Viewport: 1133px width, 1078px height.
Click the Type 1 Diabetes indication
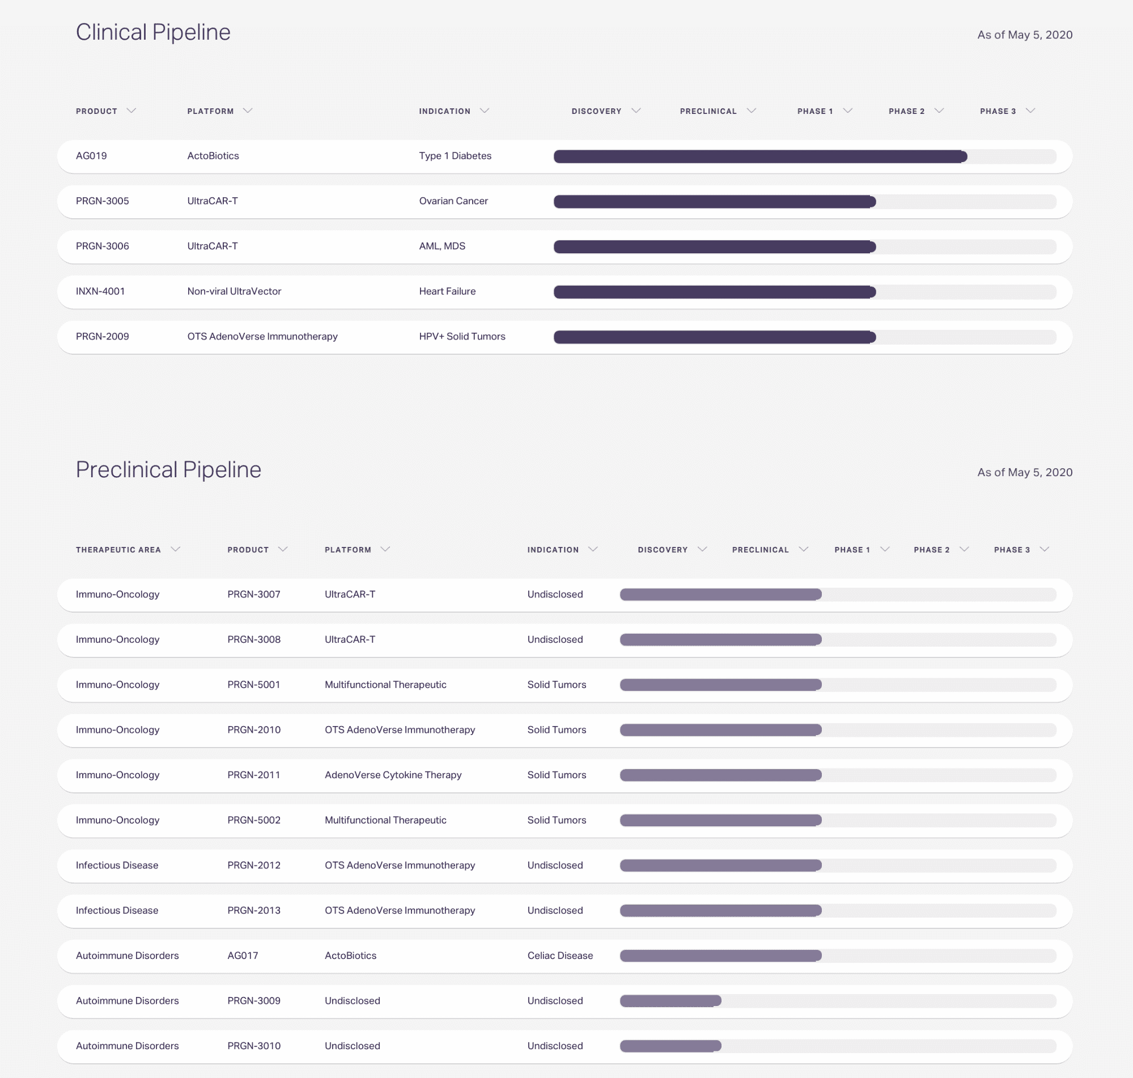(455, 156)
